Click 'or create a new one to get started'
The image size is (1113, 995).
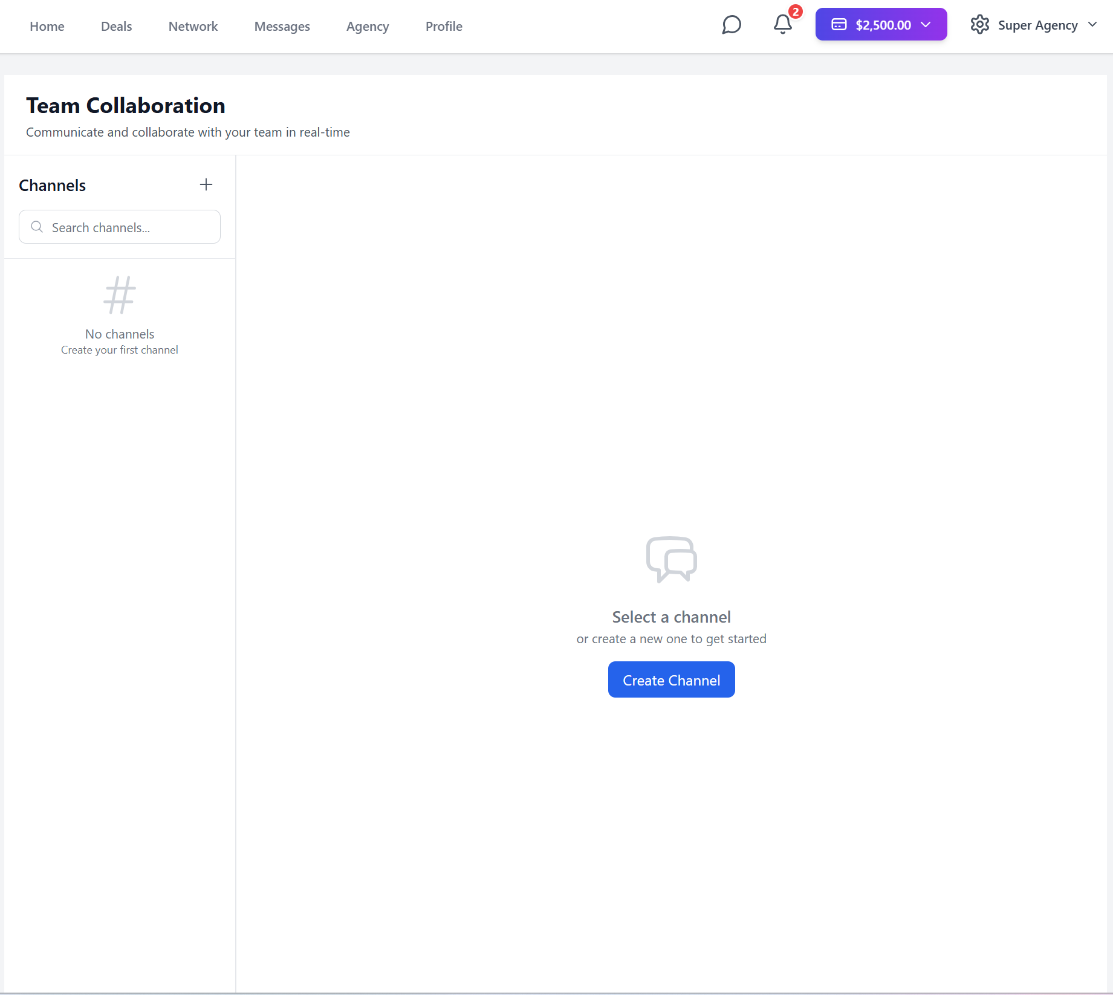(x=672, y=639)
